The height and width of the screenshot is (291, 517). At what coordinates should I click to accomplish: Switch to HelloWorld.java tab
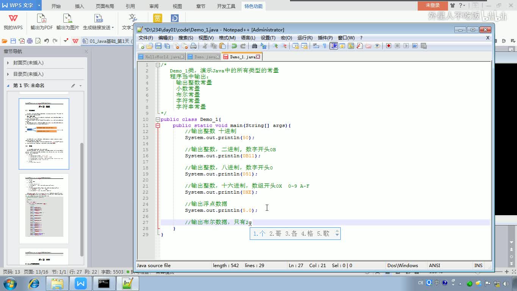(x=161, y=57)
